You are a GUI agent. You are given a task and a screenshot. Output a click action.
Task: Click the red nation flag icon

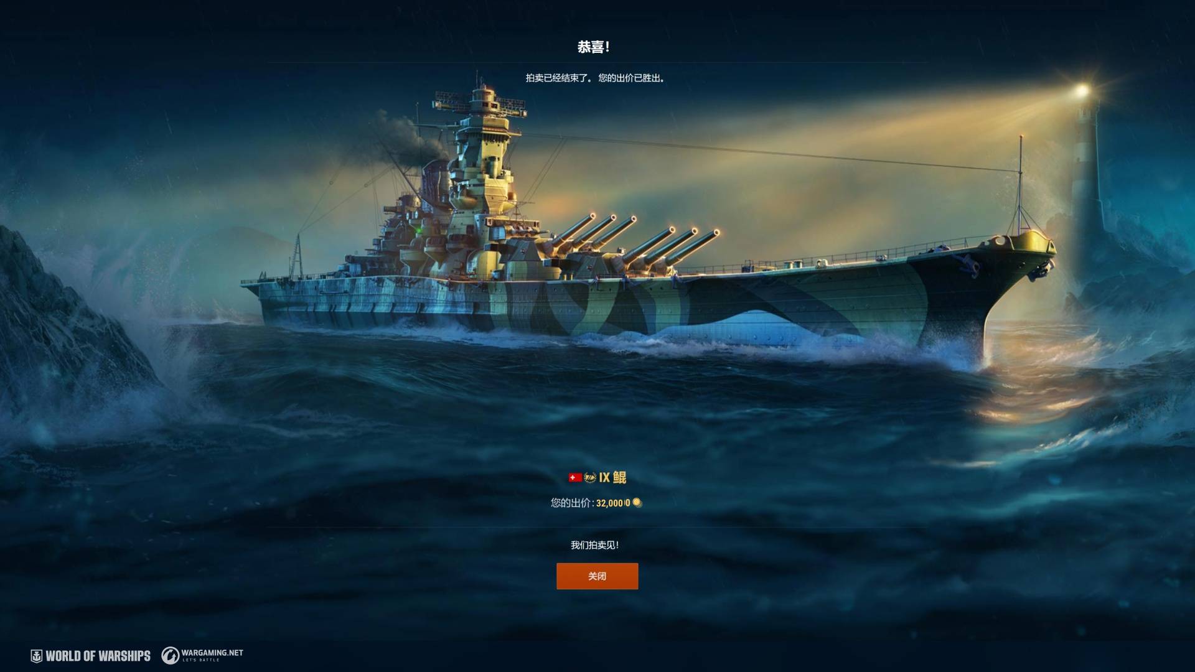pos(575,477)
